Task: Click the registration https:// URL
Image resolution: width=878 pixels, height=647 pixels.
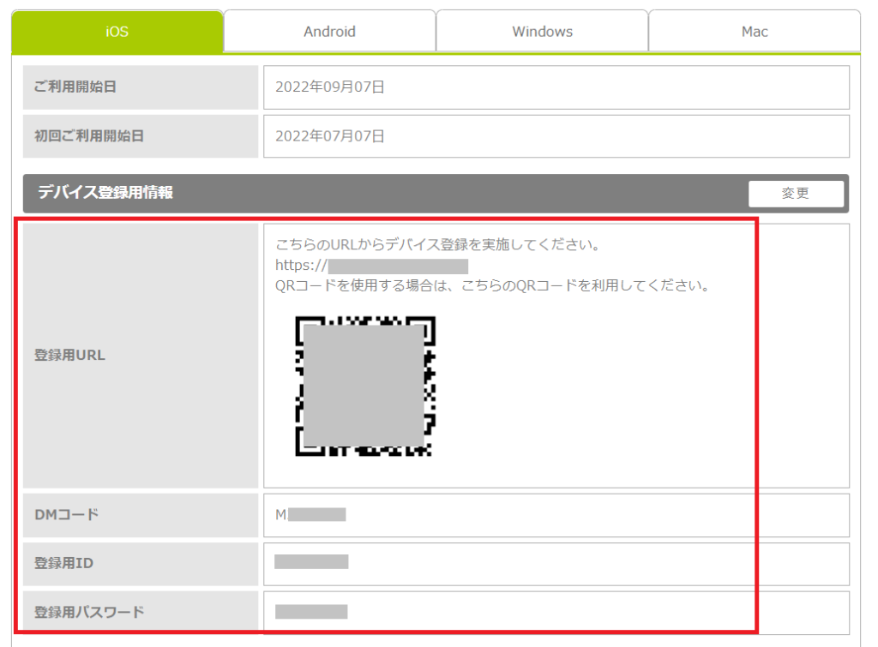Action: [x=371, y=266]
